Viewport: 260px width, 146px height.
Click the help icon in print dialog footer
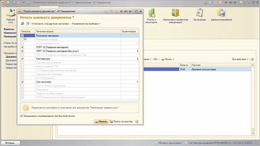pyautogui.click(x=137, y=122)
